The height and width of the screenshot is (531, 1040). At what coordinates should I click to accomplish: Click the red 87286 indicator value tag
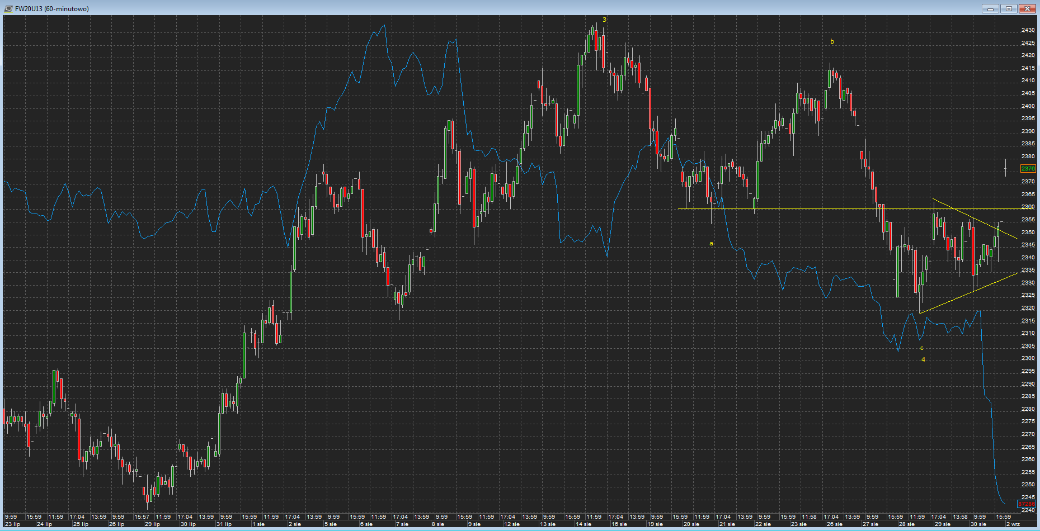[1027, 504]
